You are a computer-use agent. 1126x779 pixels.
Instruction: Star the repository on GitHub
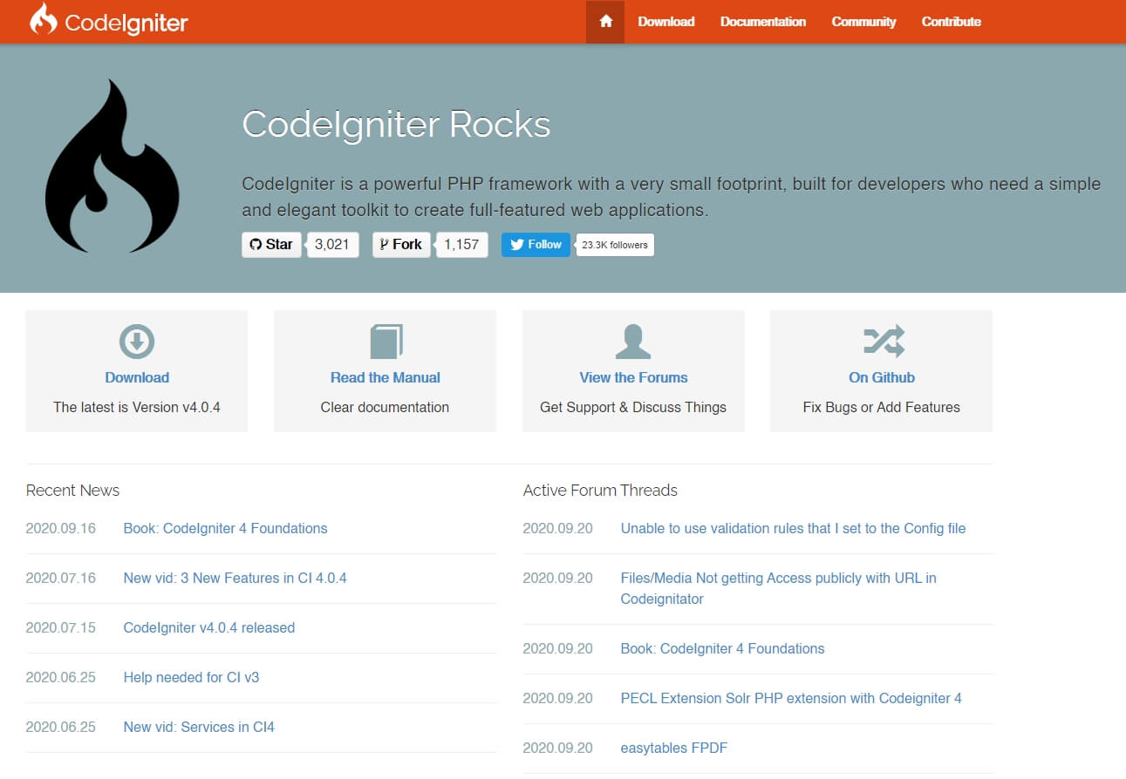[x=271, y=245]
